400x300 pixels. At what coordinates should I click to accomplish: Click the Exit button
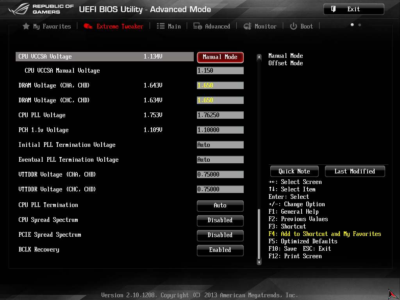(x=354, y=9)
